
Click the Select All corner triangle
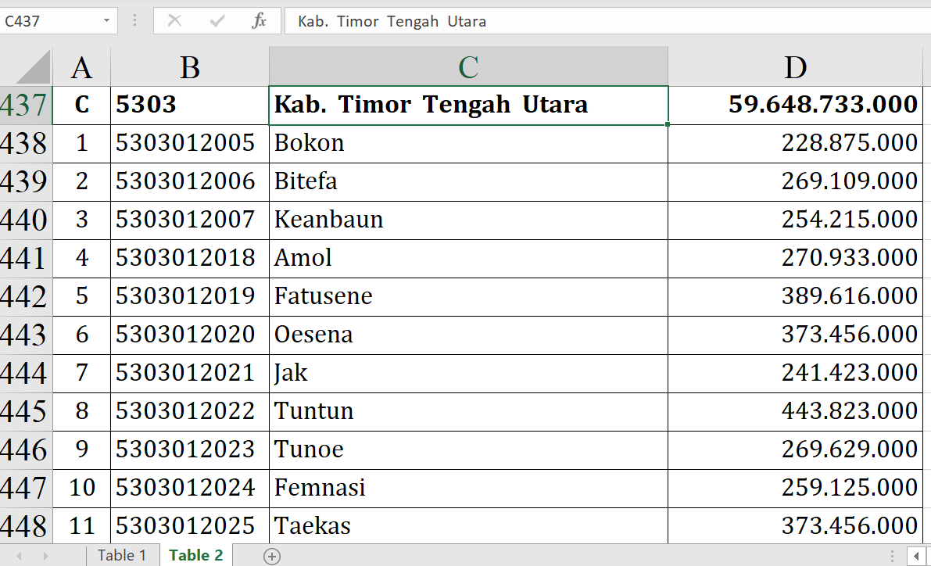pyautogui.click(x=33, y=67)
